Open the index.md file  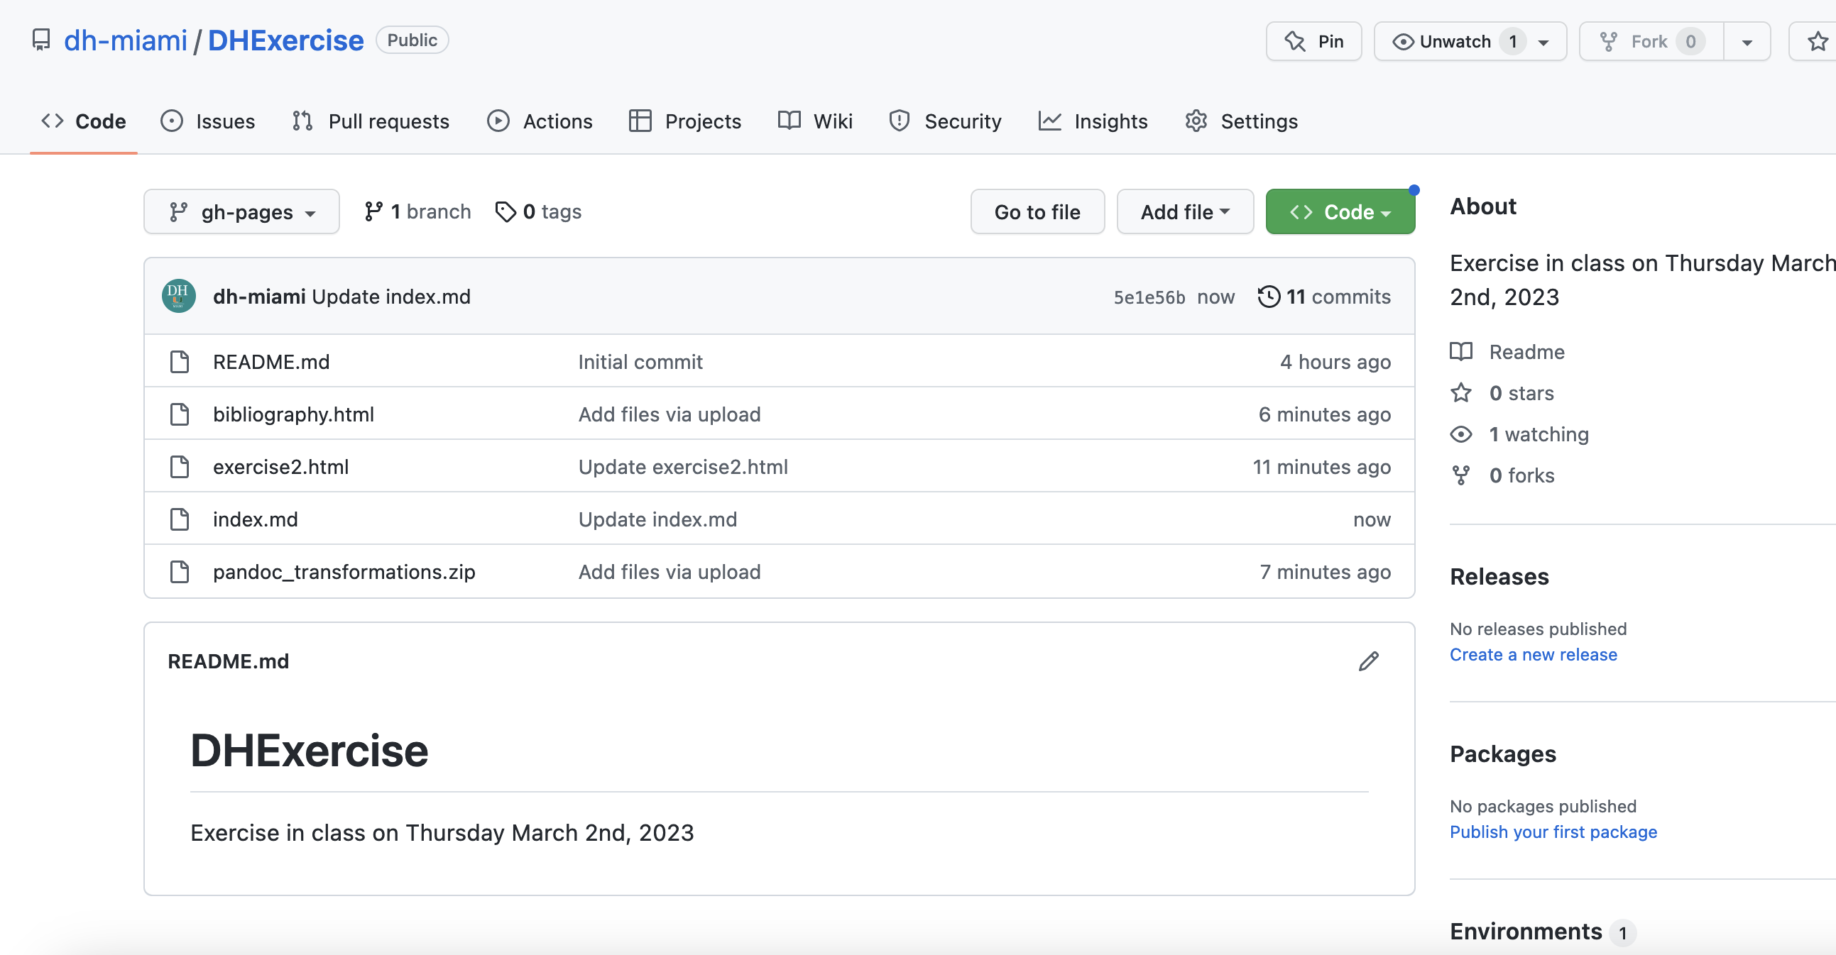255,519
